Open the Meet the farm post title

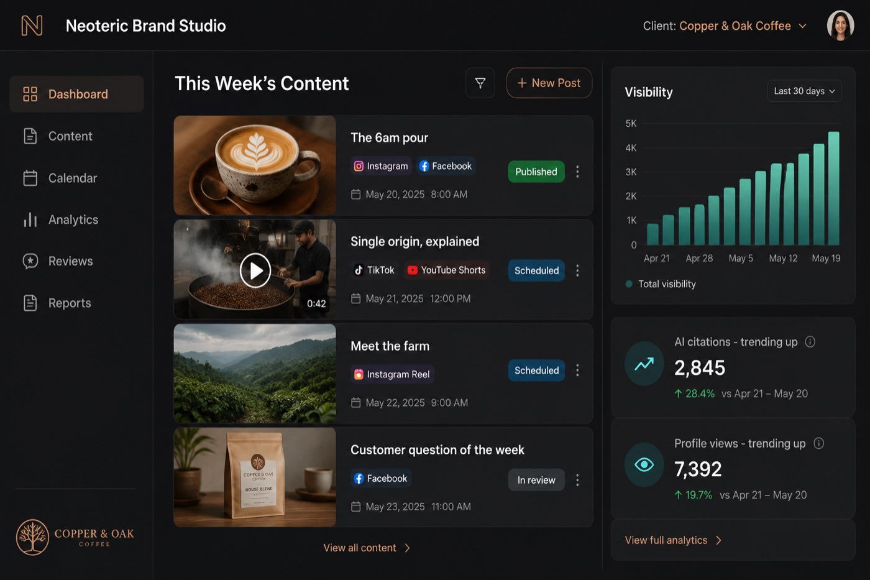coord(390,346)
